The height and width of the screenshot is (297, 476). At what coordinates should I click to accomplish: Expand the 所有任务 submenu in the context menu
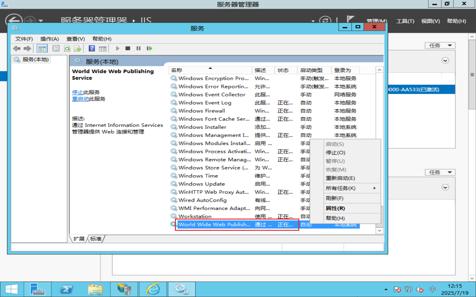pos(340,188)
